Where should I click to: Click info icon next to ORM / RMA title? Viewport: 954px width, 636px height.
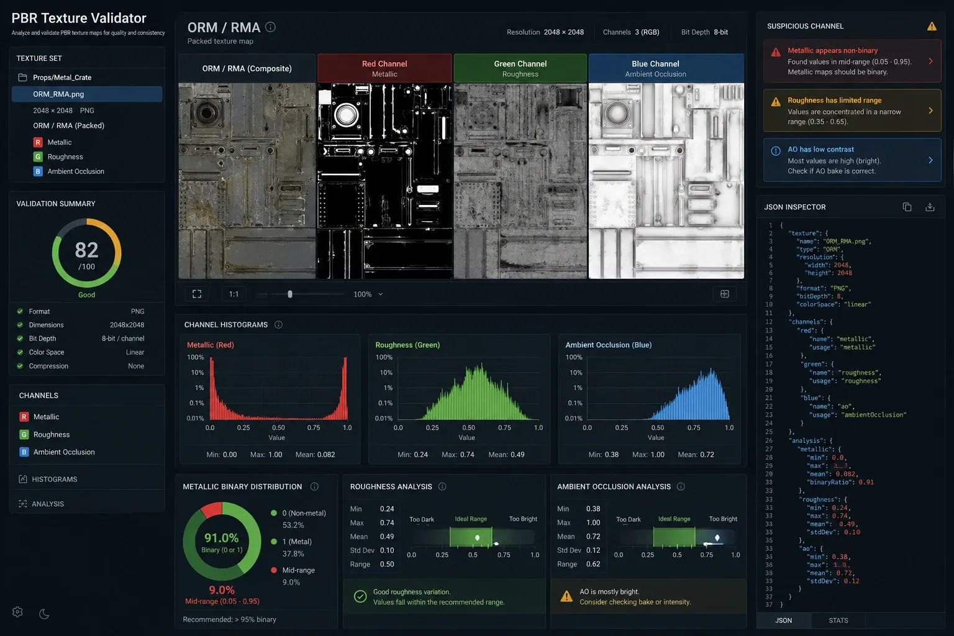(270, 27)
